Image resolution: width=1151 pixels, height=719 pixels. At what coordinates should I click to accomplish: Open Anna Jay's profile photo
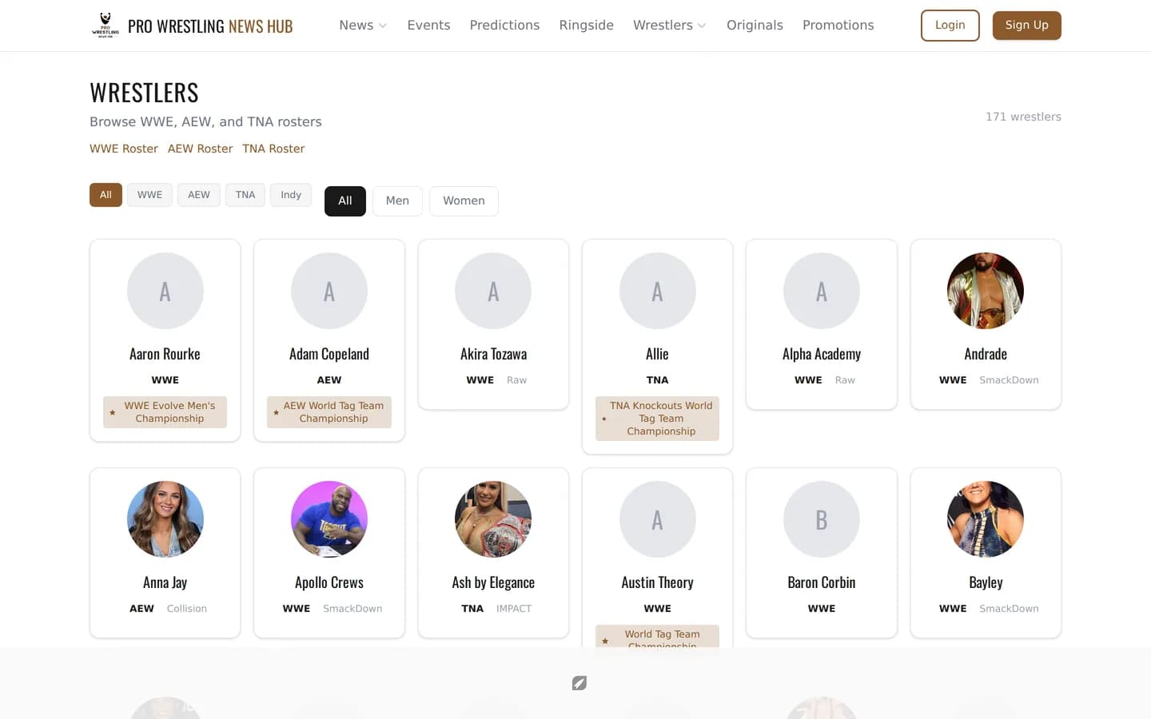[x=165, y=519]
